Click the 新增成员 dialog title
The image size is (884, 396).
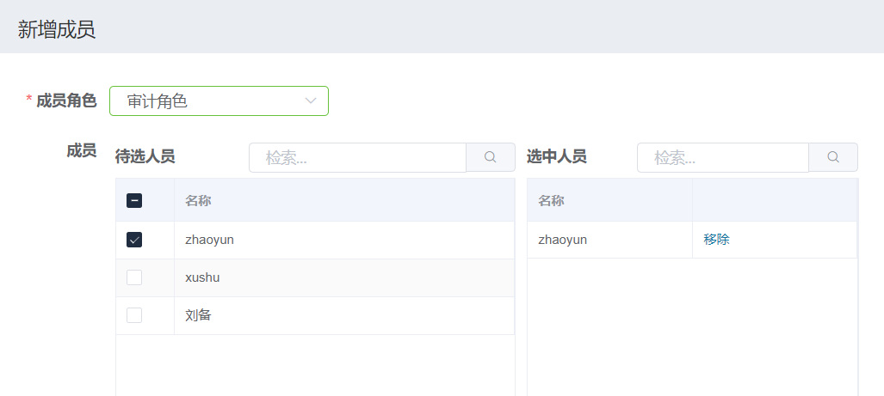click(x=57, y=30)
